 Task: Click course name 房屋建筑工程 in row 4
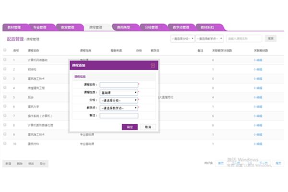pyautogui.click(x=36, y=88)
